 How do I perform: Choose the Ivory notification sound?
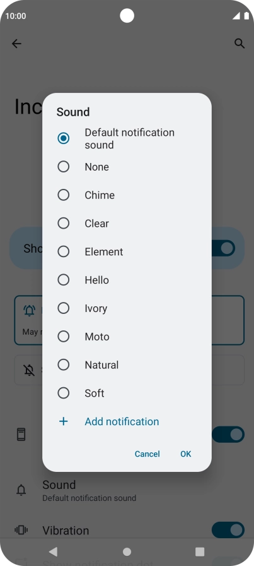point(127,308)
